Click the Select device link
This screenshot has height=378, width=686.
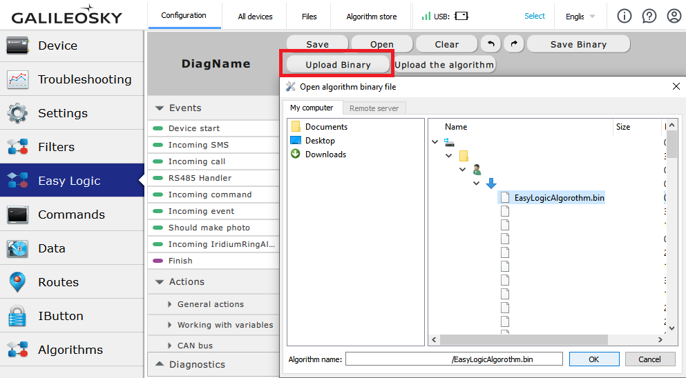(x=535, y=16)
